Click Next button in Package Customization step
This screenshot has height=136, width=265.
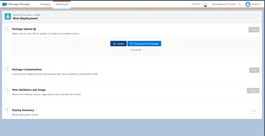[x=254, y=70]
